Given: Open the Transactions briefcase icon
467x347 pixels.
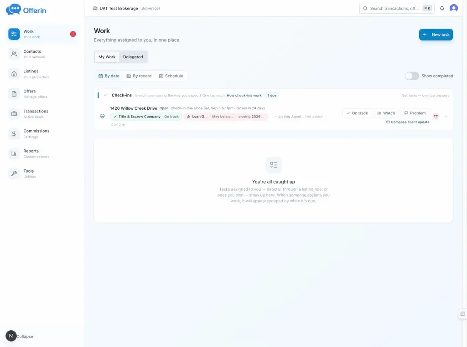Looking at the screenshot, I should [14, 113].
